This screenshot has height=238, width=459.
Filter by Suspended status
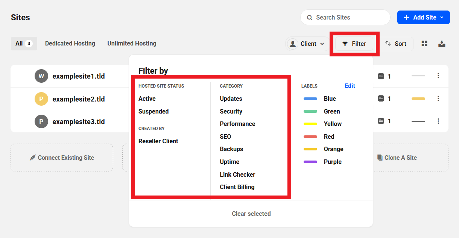coord(154,111)
